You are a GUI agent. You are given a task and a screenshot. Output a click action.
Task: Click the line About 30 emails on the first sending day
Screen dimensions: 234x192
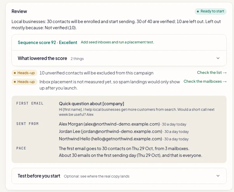point(130,155)
